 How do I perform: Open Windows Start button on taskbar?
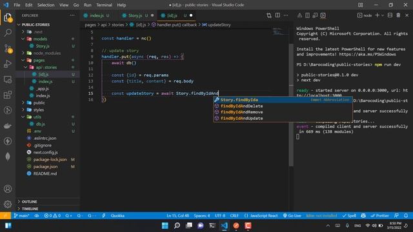pos(165,226)
